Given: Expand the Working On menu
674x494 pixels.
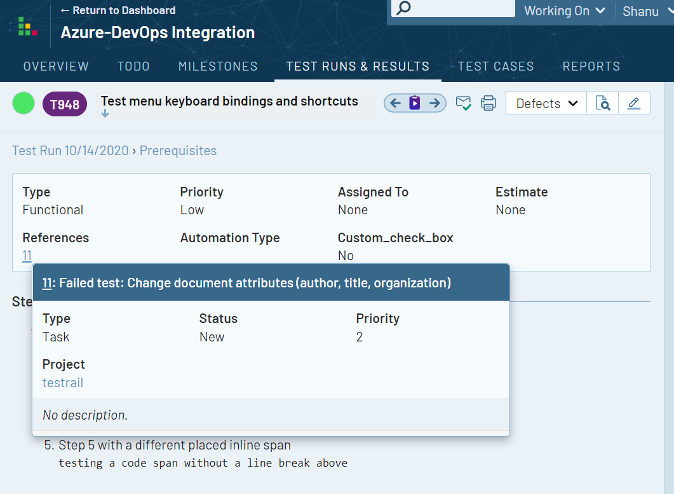Looking at the screenshot, I should (565, 11).
